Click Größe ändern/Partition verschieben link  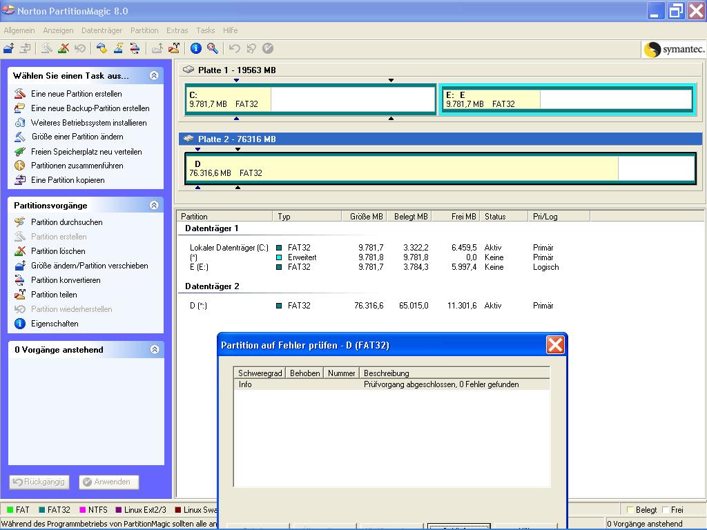pos(89,266)
